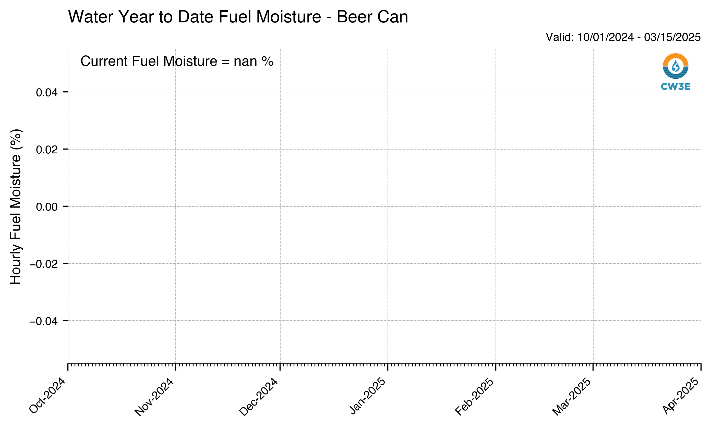The width and height of the screenshot is (711, 428).
Task: Click the Dec-2024 x-axis label
Action: tap(259, 397)
